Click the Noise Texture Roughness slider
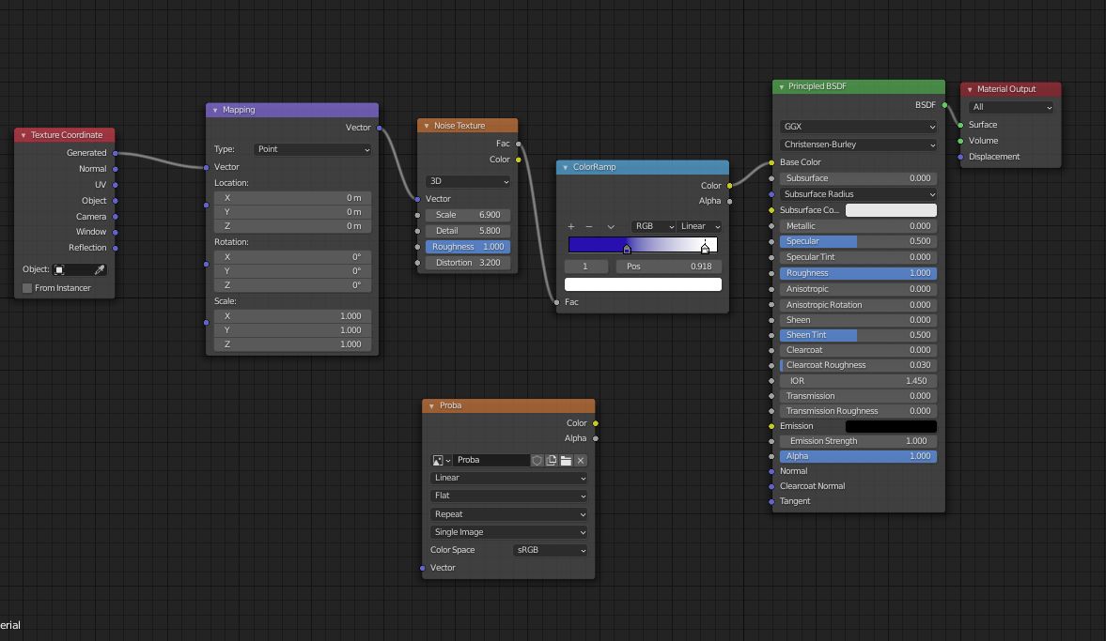The height and width of the screenshot is (641, 1106). 468,247
